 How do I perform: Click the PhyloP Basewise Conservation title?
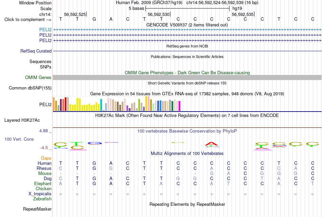pyautogui.click(x=187, y=131)
